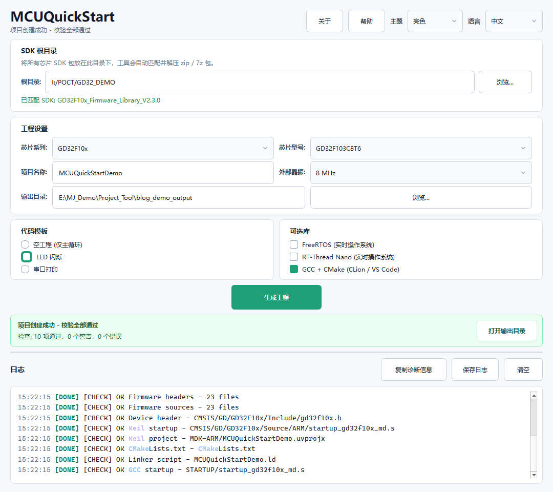Viewport: 553px width, 492px height.
Task: Click the log line 'Keil startup - CMSIS/GD/GD32F10x/Source/ARM/startup_gd32f10x_md.s'
Action: point(206,428)
